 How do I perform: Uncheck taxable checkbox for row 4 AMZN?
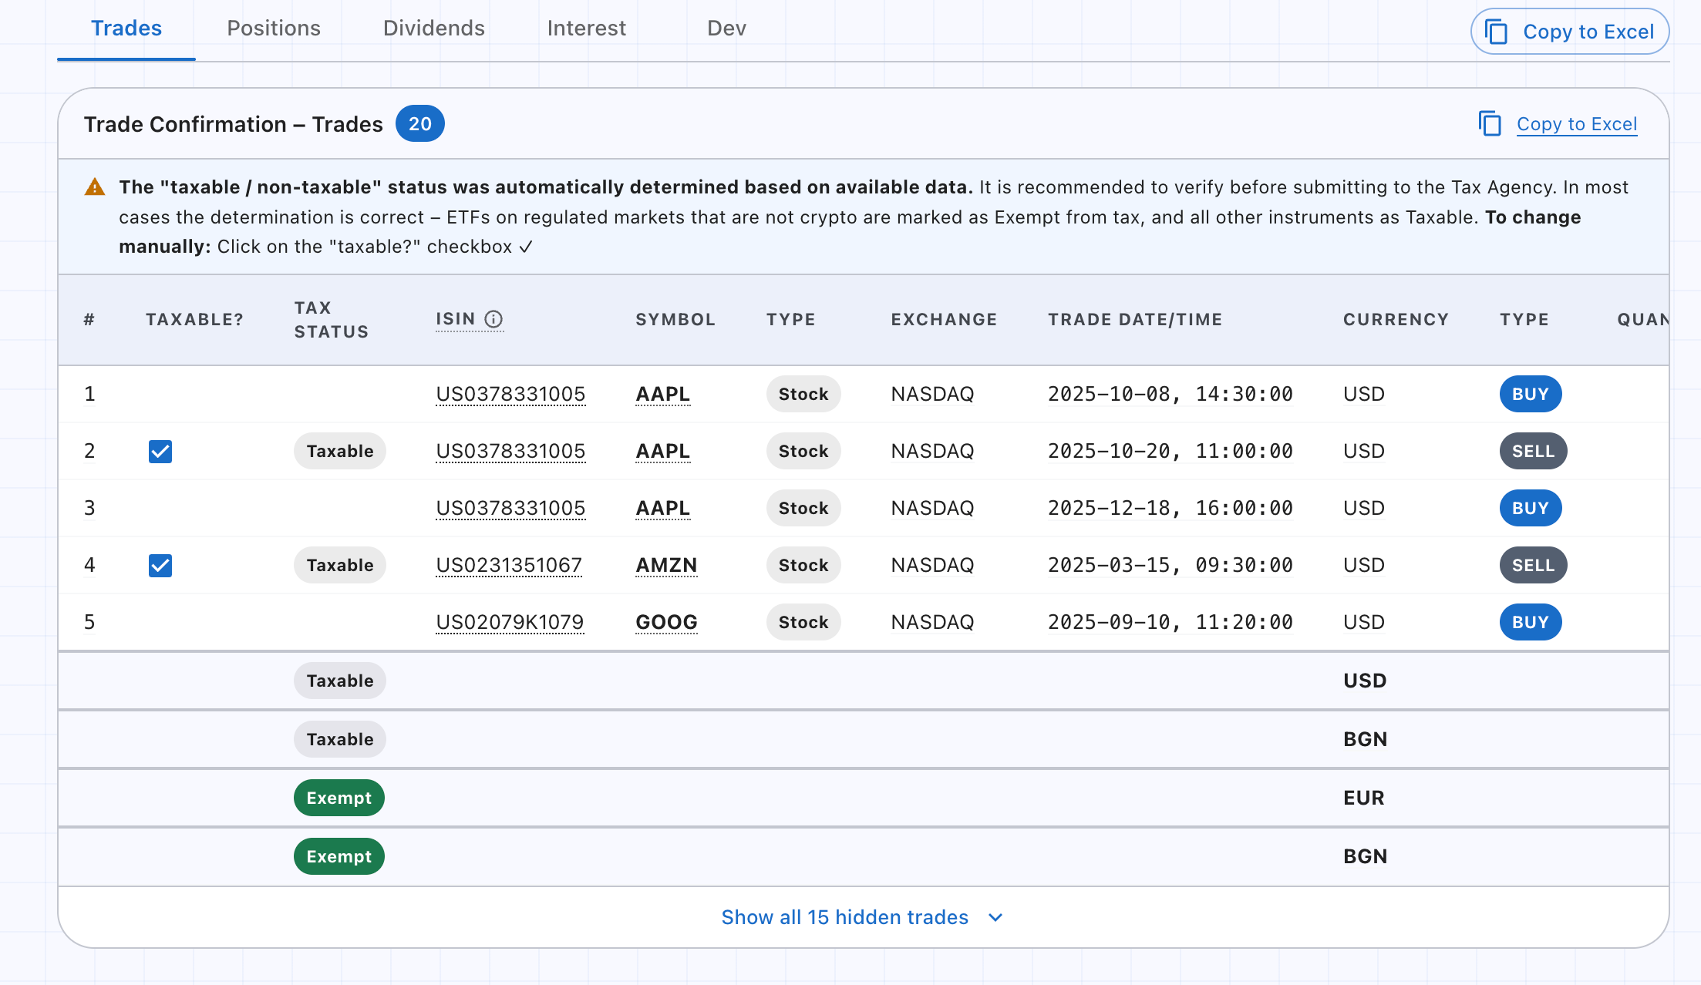(x=160, y=565)
